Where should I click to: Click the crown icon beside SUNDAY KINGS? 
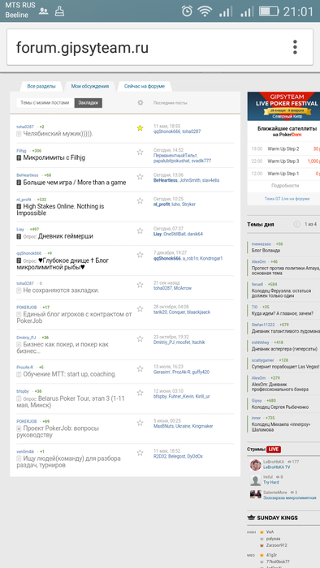pyautogui.click(x=251, y=518)
